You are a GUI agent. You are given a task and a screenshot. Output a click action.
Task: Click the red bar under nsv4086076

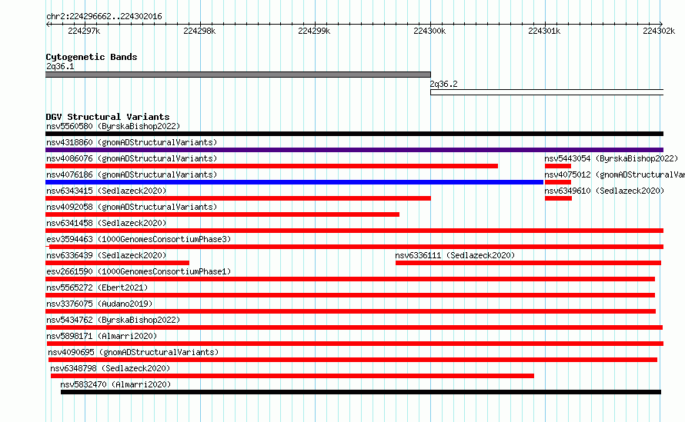pos(272,166)
